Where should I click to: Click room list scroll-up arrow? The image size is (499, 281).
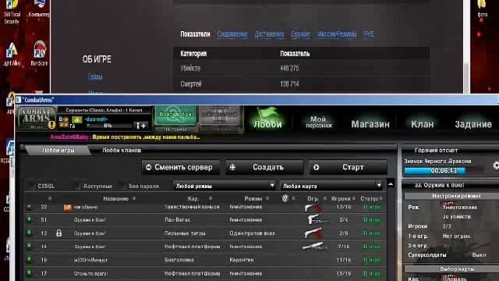[391, 185]
